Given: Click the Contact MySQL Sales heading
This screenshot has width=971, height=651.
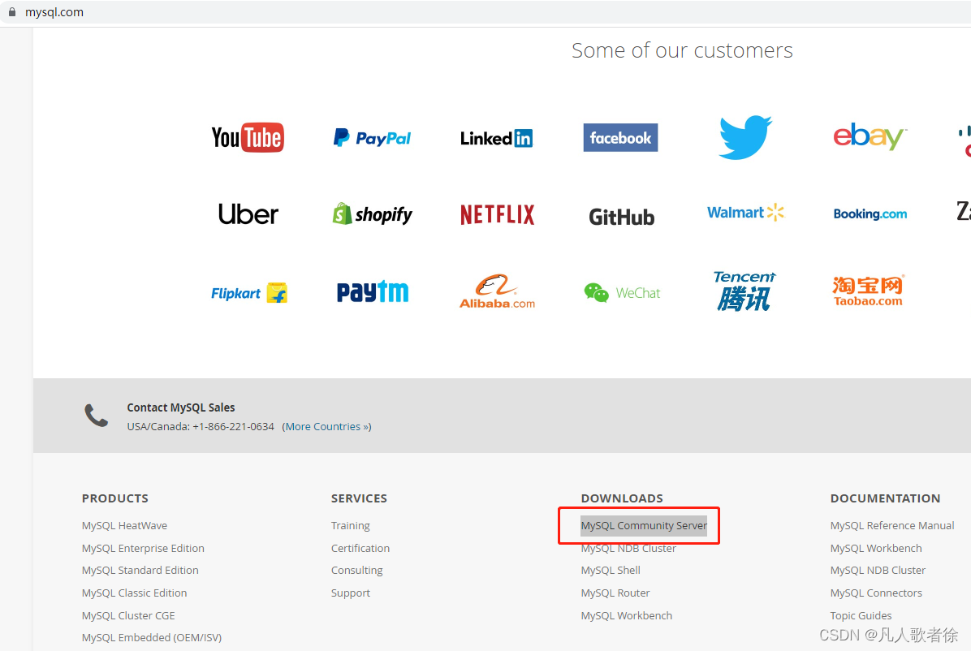Looking at the screenshot, I should (181, 407).
